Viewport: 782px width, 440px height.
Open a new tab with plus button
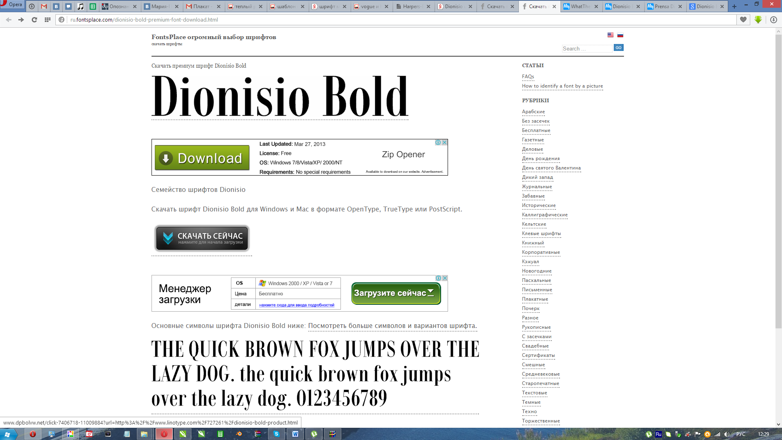[734, 7]
